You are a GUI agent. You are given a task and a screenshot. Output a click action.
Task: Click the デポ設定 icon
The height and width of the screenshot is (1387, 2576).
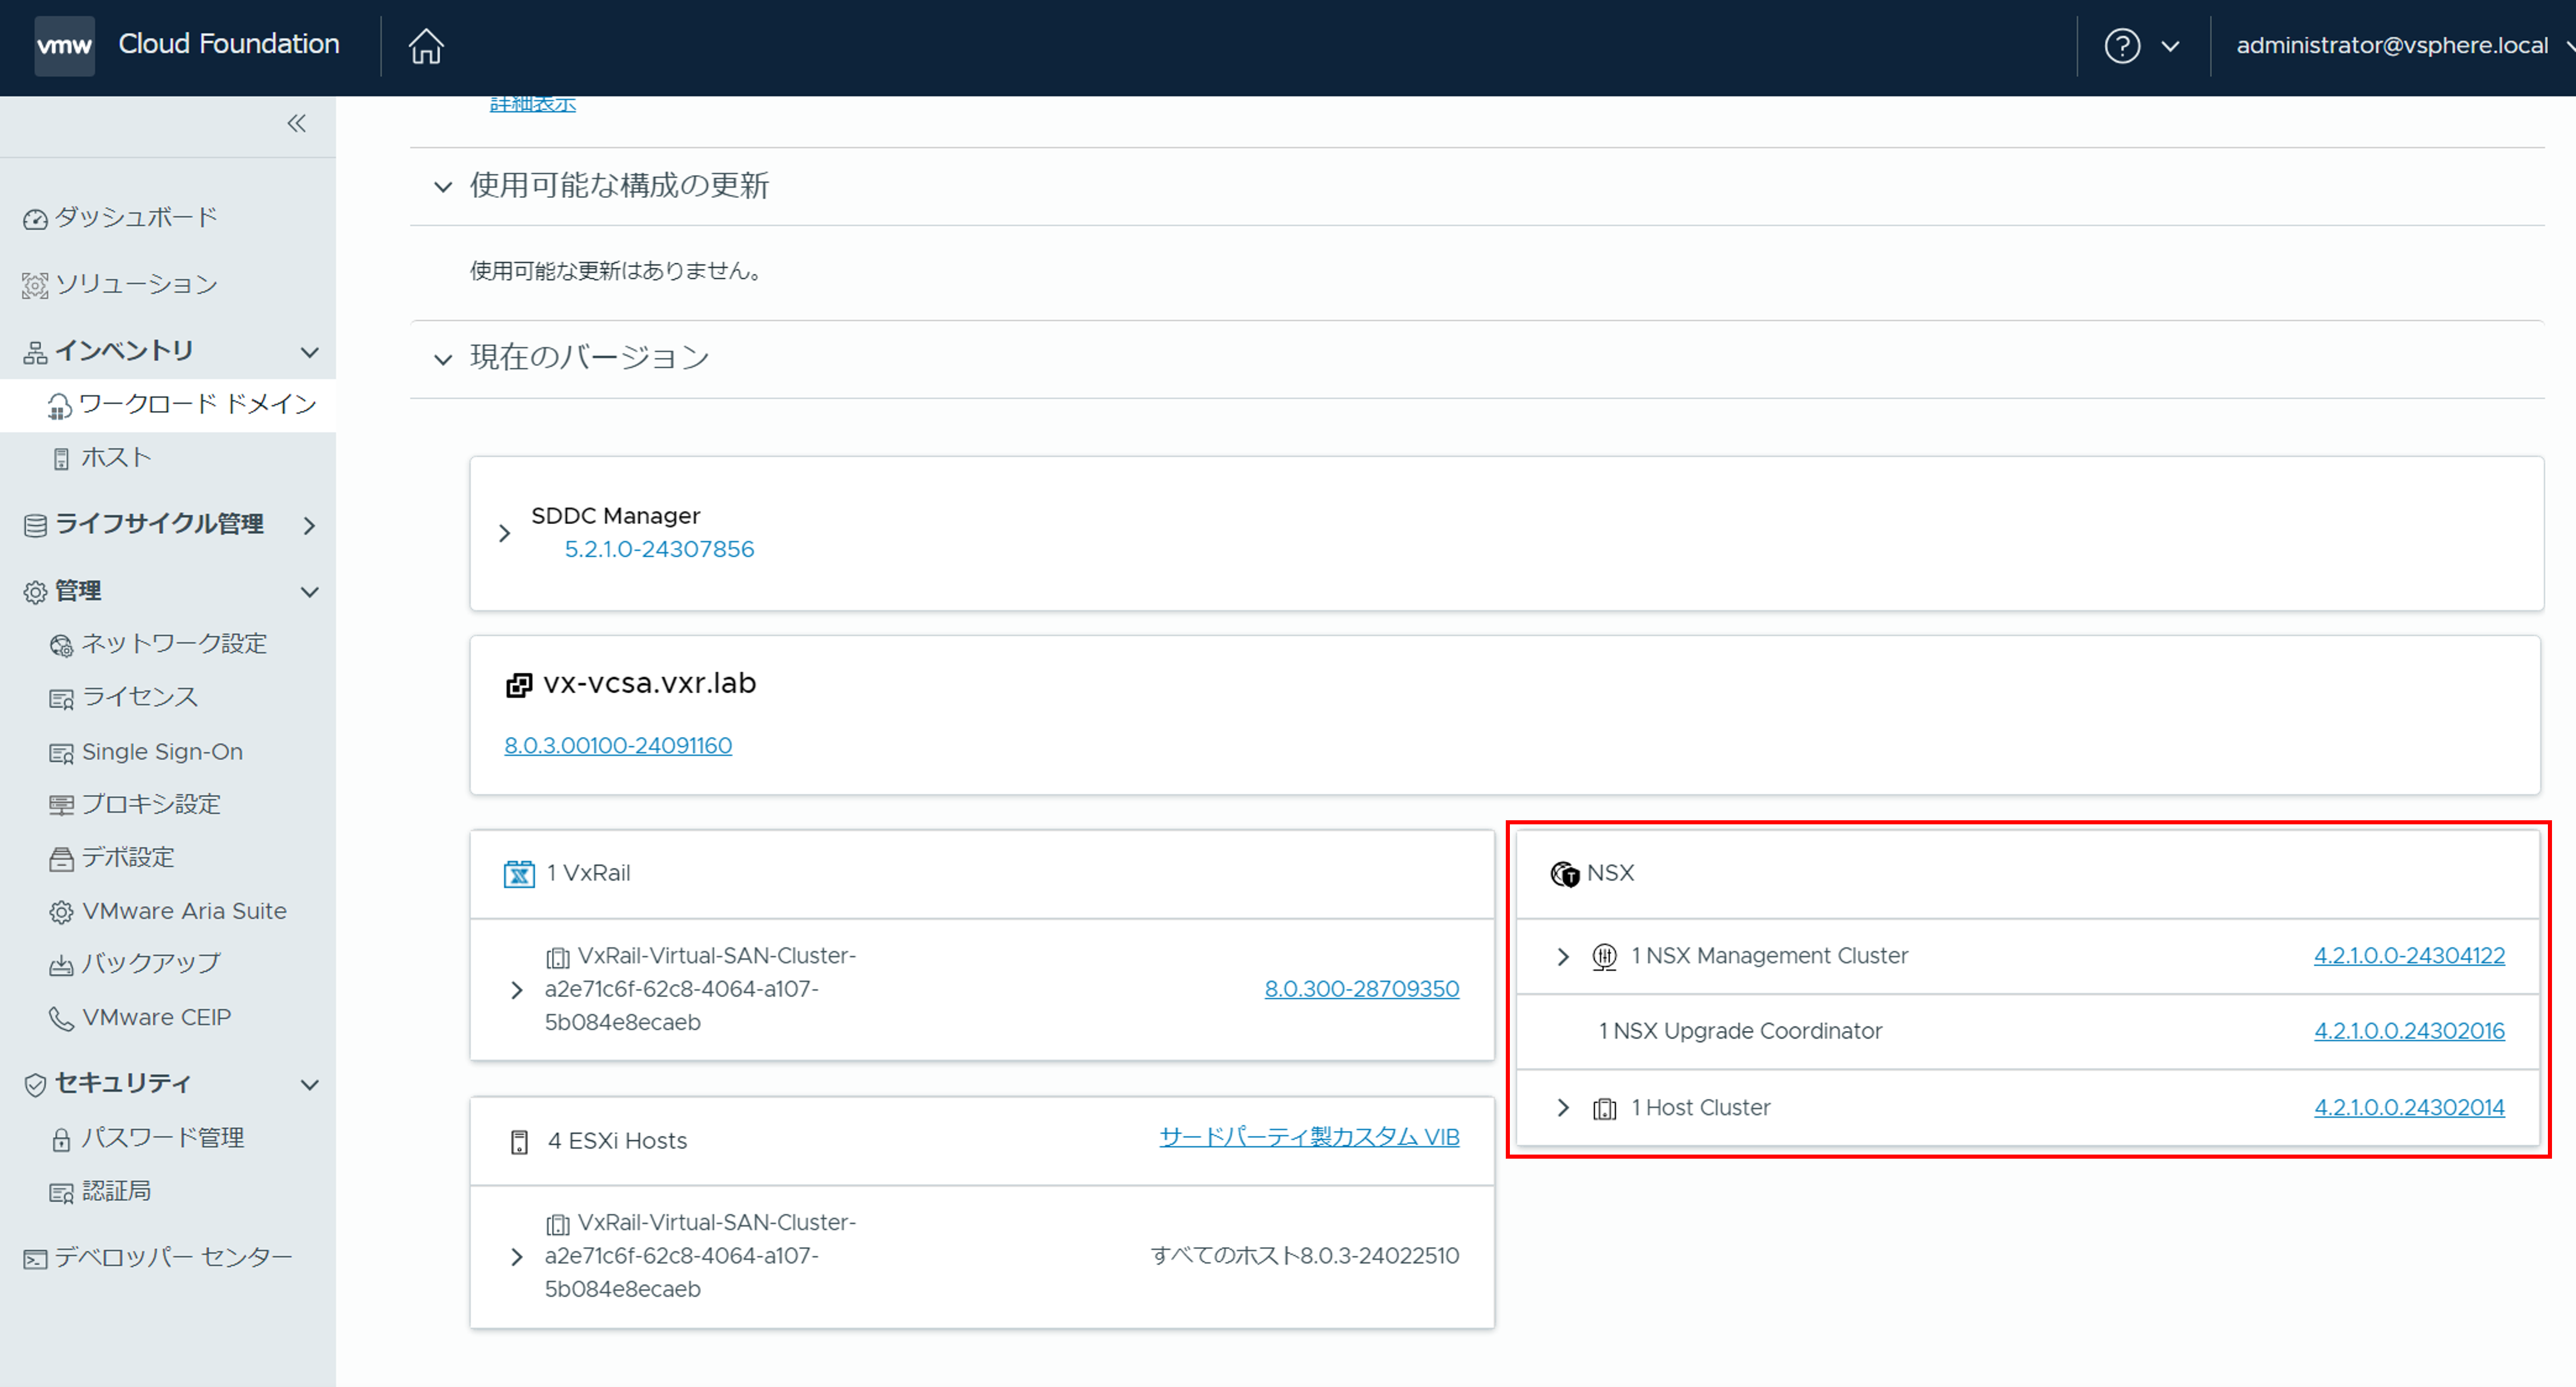tap(61, 858)
